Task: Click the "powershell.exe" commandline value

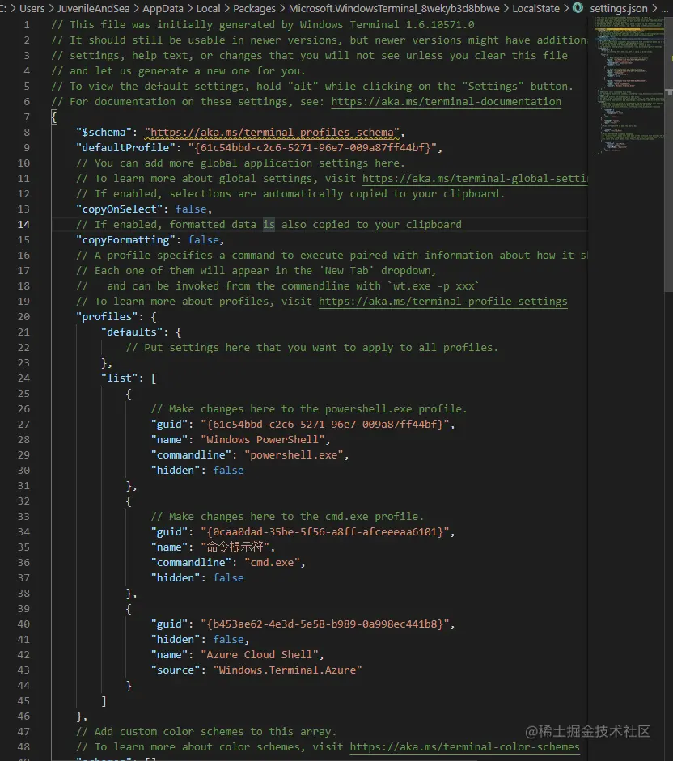Action: pos(294,454)
